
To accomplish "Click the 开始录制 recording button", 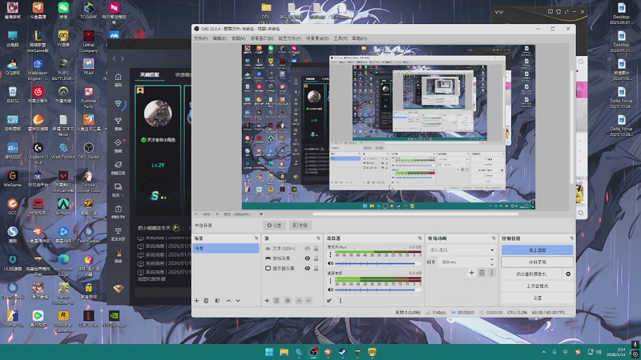I will click(x=538, y=262).
